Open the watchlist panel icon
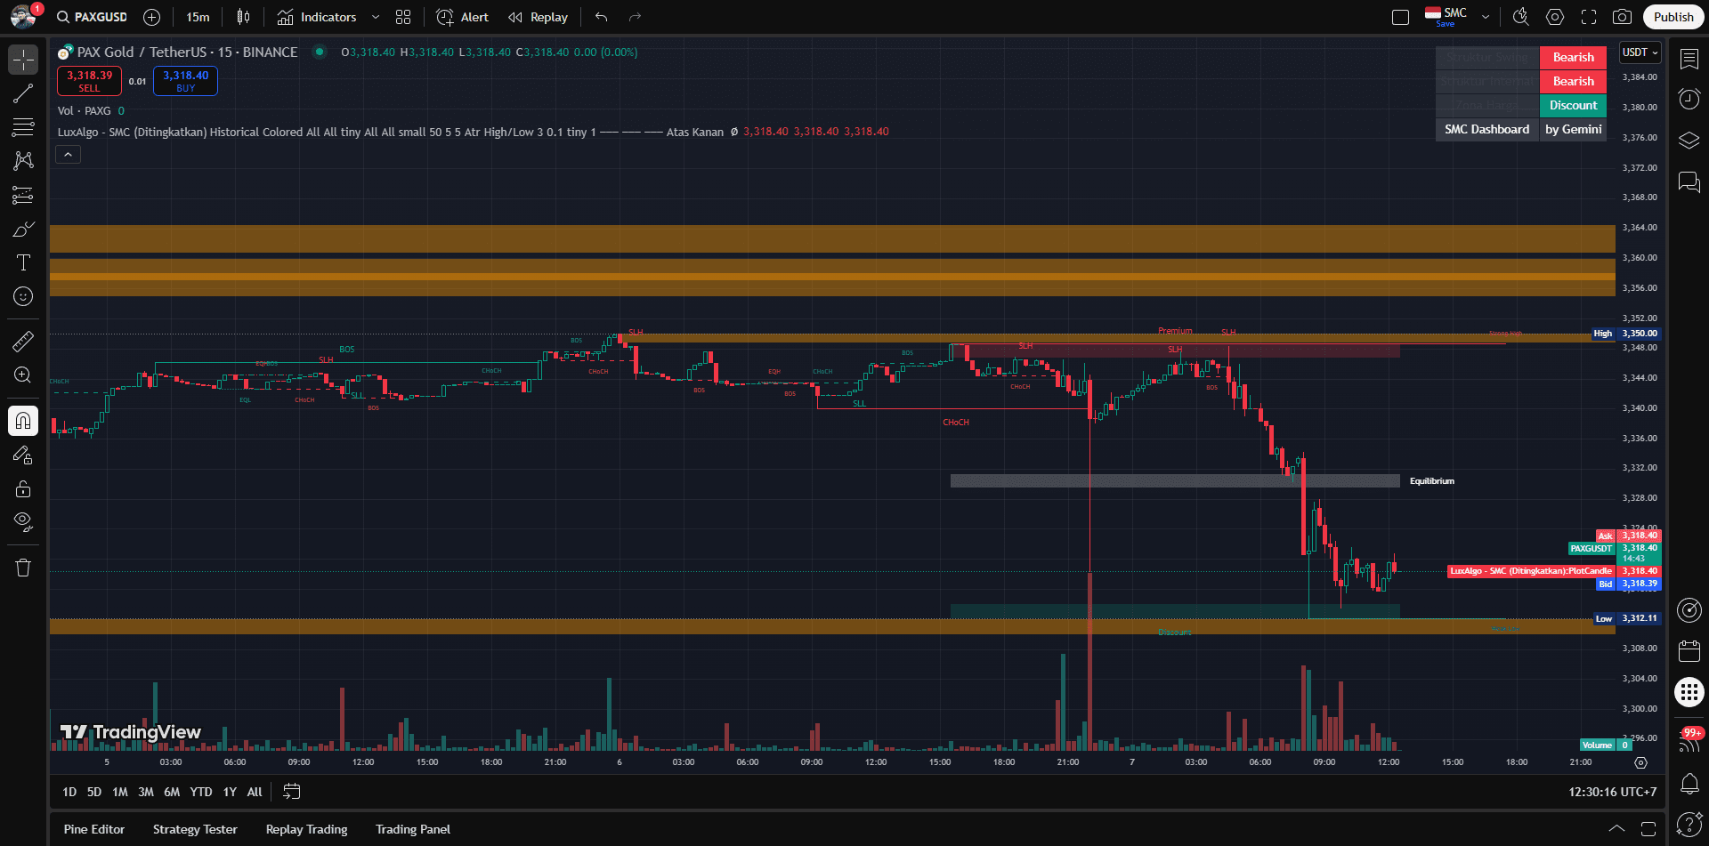 (1689, 60)
